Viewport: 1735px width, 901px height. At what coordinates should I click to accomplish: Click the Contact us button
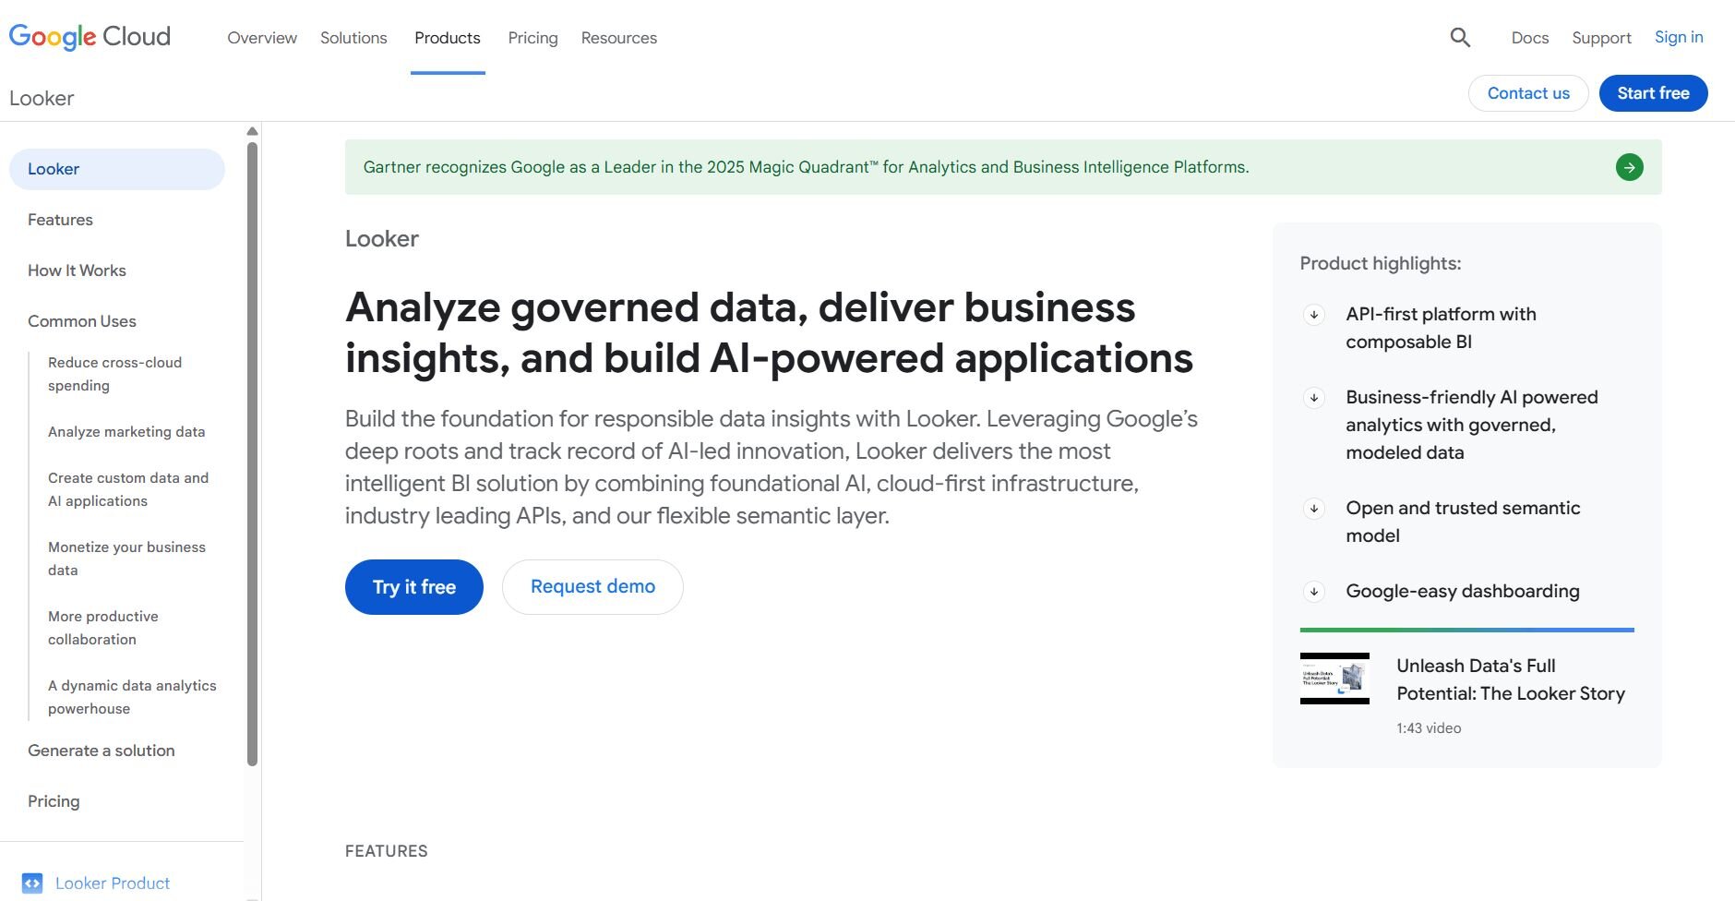(x=1527, y=93)
